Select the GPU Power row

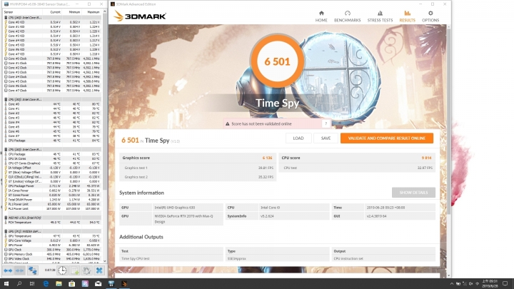pyautogui.click(x=52, y=245)
